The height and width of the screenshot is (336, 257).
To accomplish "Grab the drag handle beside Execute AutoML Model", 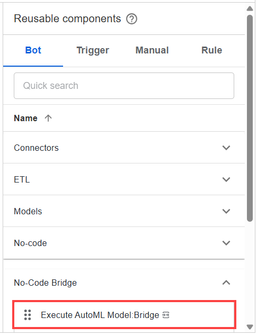I will pyautogui.click(x=28, y=315).
